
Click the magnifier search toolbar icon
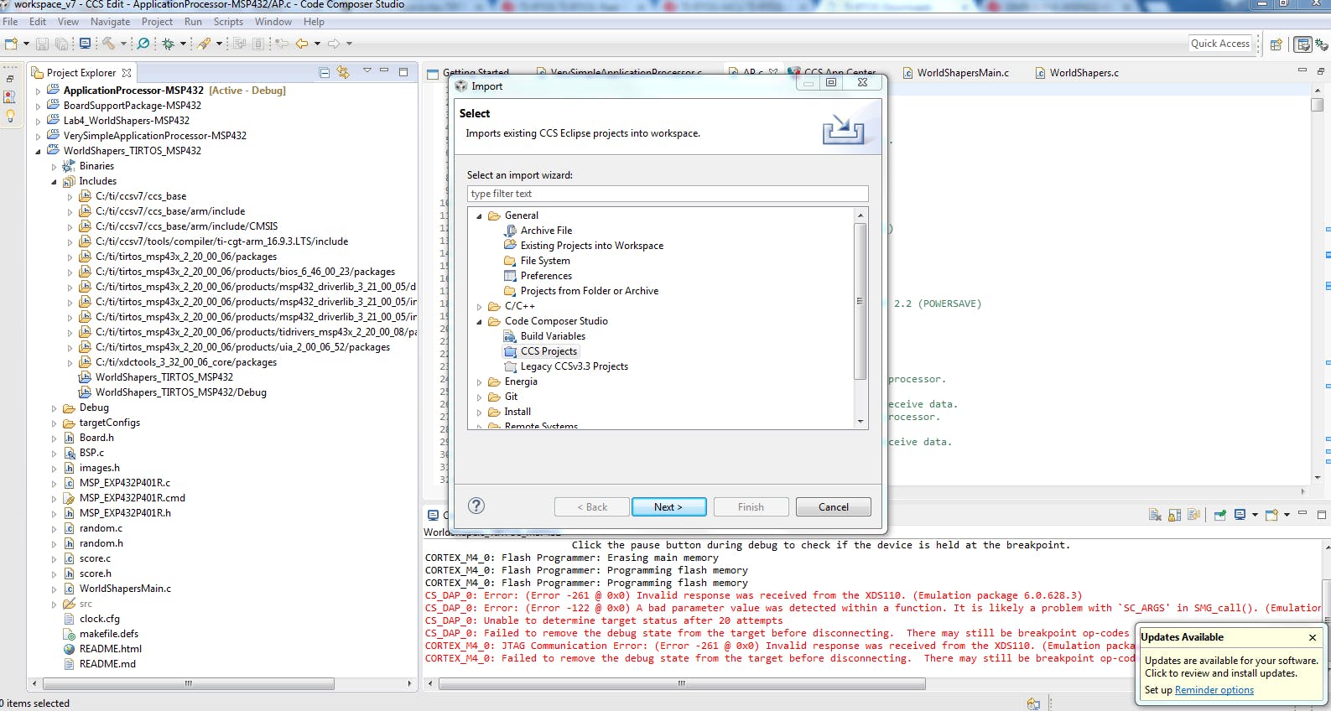point(143,44)
